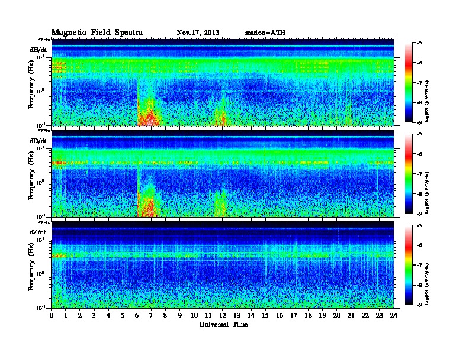Click the '-7' value on dH/dt colorbar
This screenshot has width=469, height=362.
[x=419, y=83]
